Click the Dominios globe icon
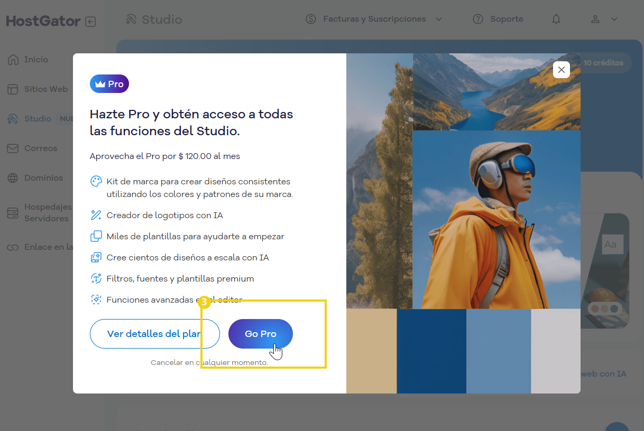Screen dimensions: 644x431 [x=13, y=178]
